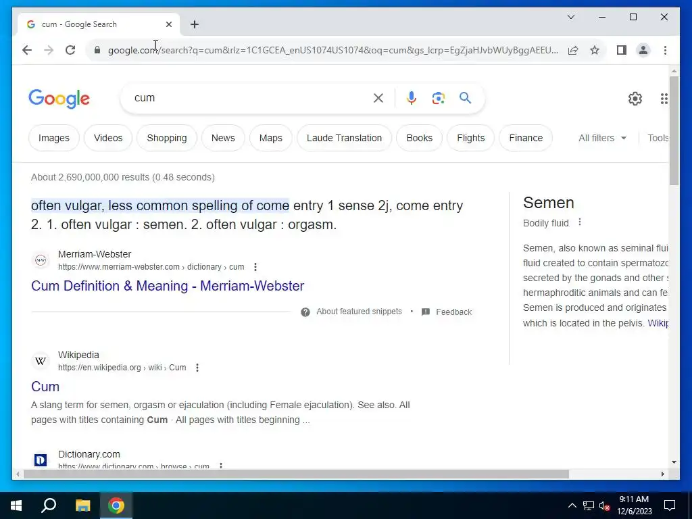Click the address bar URL
The height and width of the screenshot is (519, 692).
[333, 50]
